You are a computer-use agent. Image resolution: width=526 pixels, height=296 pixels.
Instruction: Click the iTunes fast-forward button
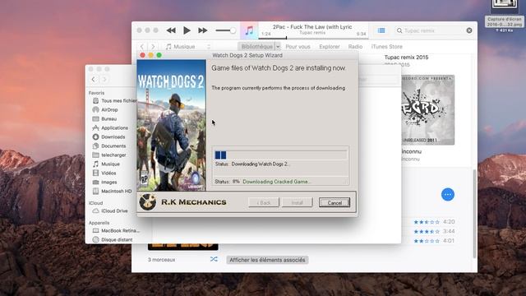pyautogui.click(x=203, y=30)
